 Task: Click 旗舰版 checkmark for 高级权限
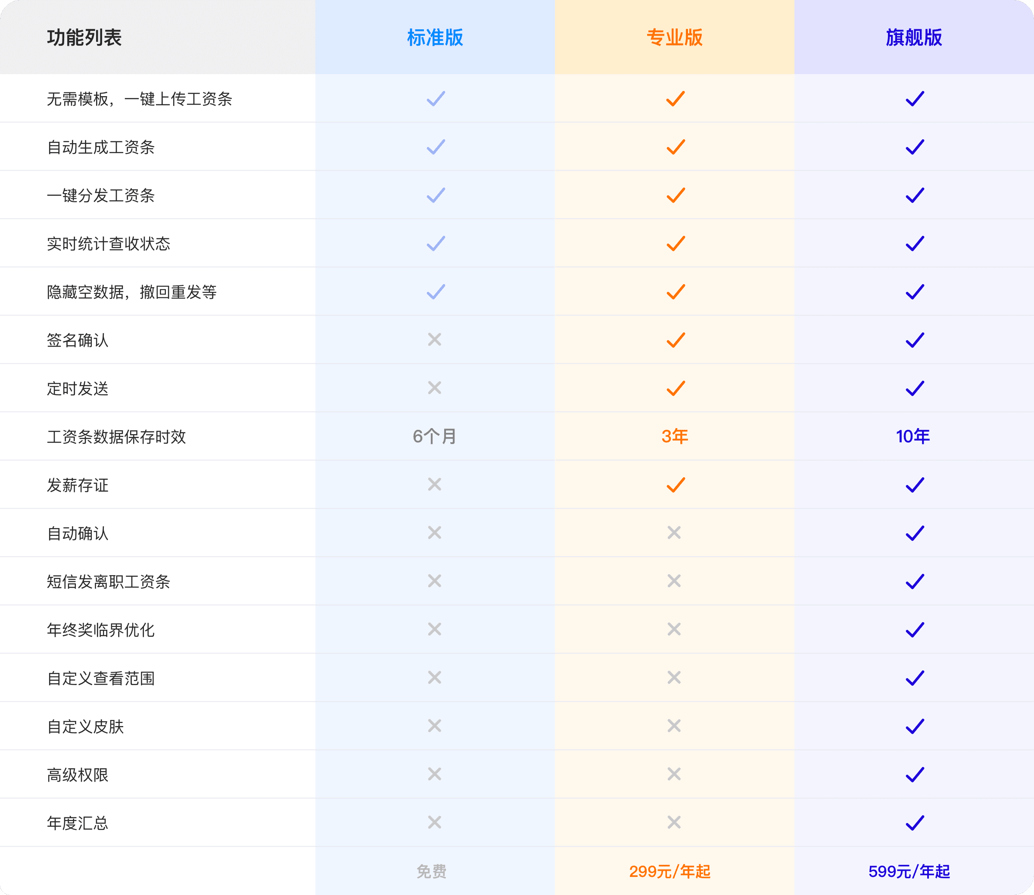click(x=914, y=774)
